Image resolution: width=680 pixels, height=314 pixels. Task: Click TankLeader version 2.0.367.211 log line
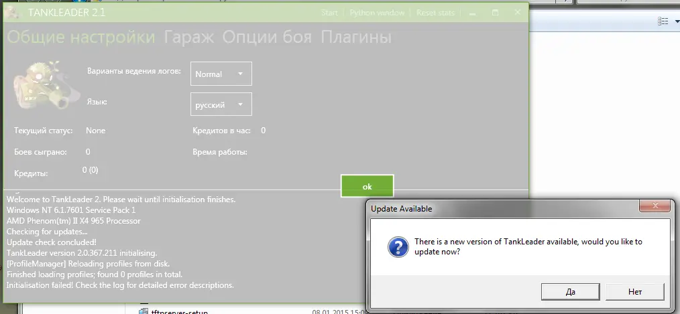pos(82,253)
